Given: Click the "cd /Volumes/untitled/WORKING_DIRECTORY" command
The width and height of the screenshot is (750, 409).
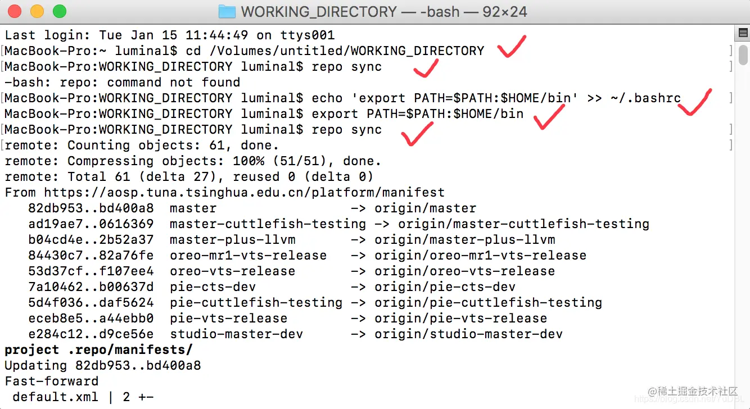Looking at the screenshot, I should tap(335, 51).
